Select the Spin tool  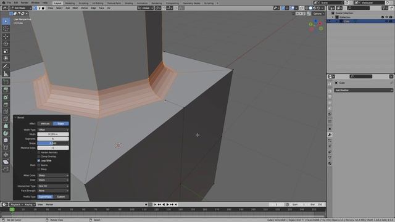pyautogui.click(x=6, y=133)
